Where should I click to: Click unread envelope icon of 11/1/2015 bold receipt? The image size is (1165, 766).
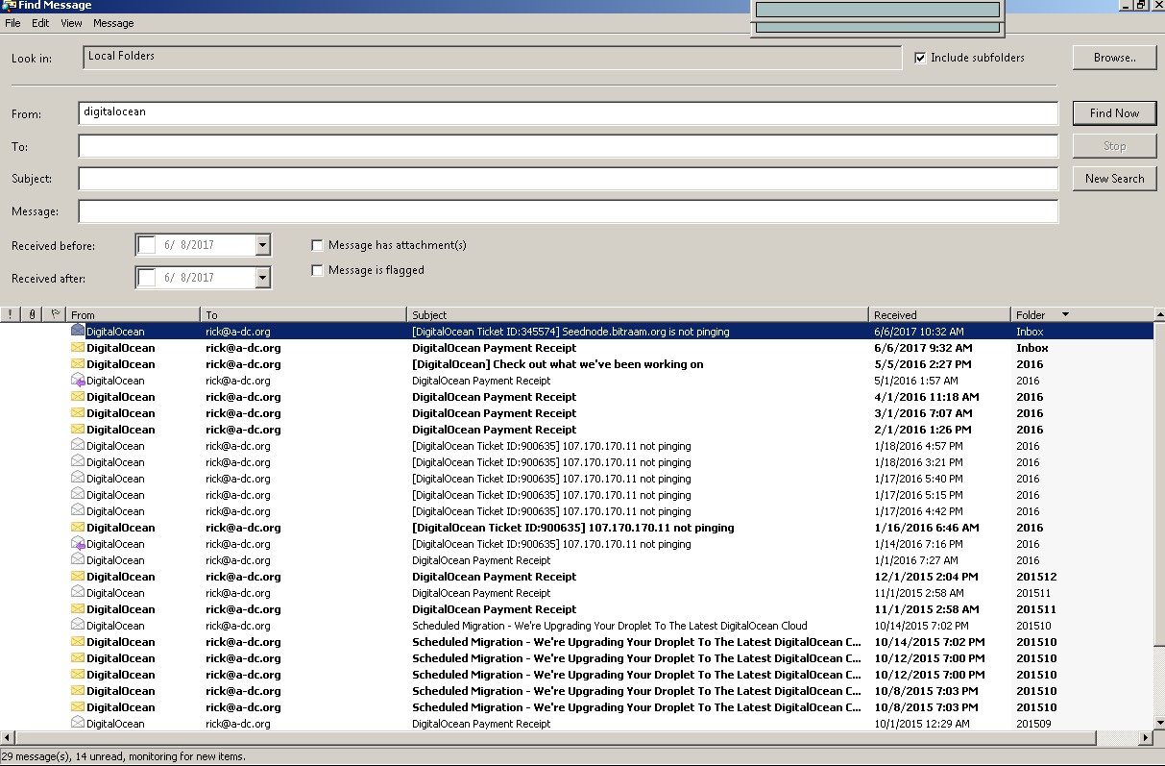point(78,609)
